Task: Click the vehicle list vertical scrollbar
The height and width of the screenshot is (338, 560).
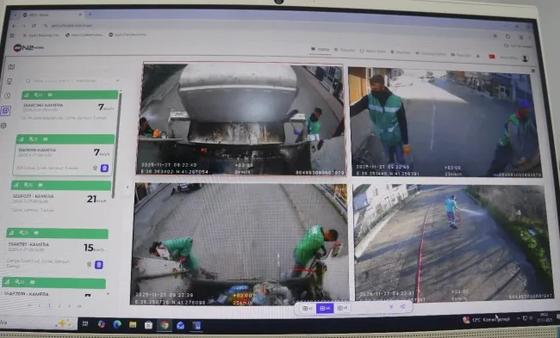Action: coord(115,144)
